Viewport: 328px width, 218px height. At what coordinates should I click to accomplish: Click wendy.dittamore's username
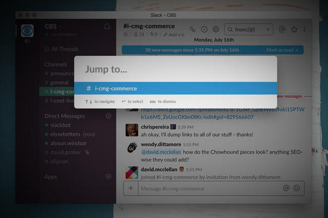pos(161,144)
